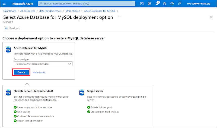Image resolution: width=217 pixels, height=128 pixels.
Task: Click the 'Cross region read replicas' text
Action: point(105,112)
